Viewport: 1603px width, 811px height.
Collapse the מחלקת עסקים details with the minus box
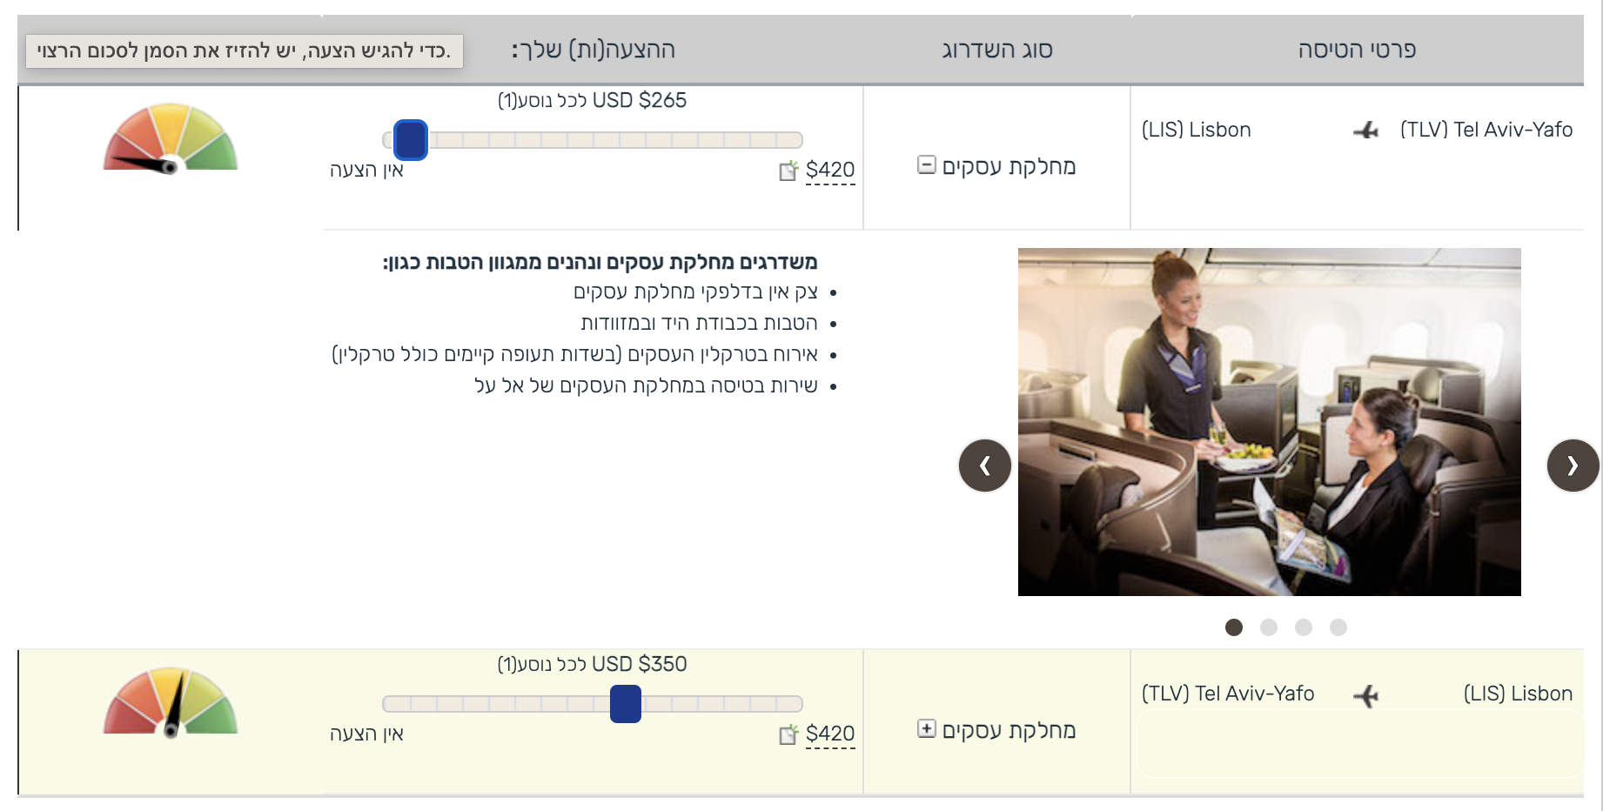pyautogui.click(x=925, y=164)
